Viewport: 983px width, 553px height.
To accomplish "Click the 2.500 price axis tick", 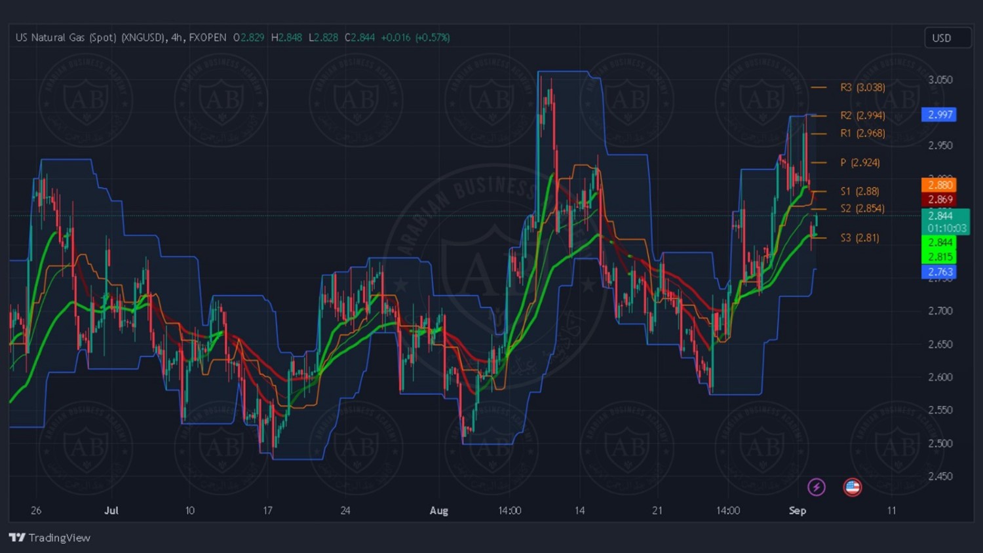I will [940, 443].
